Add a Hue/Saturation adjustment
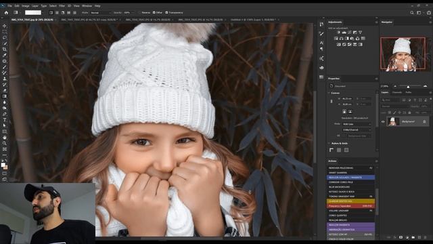 (336, 39)
